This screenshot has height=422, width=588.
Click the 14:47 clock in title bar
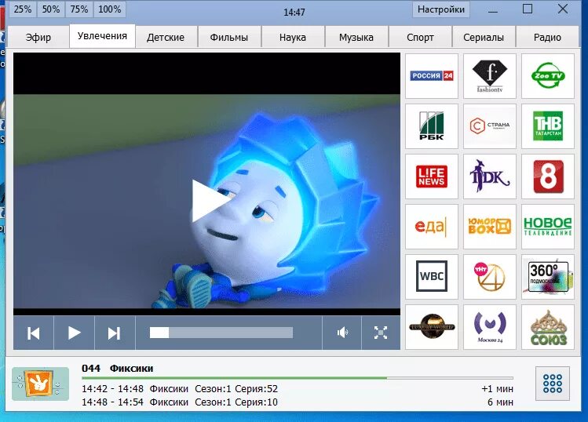click(294, 13)
